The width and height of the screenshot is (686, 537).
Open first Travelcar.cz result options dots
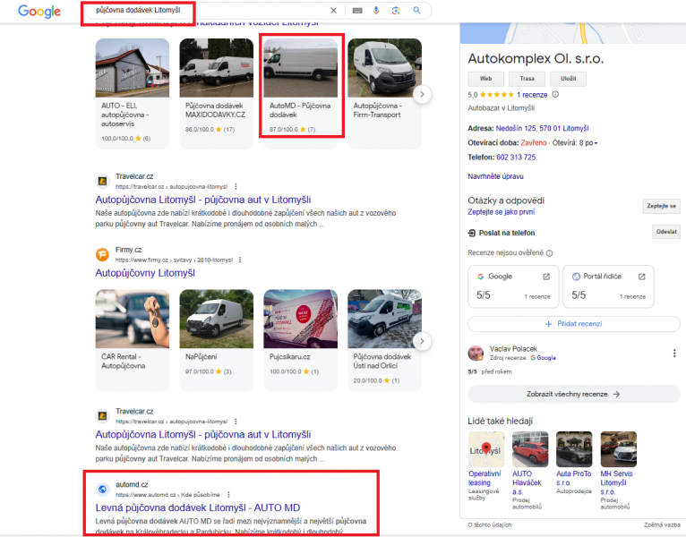pos(236,187)
